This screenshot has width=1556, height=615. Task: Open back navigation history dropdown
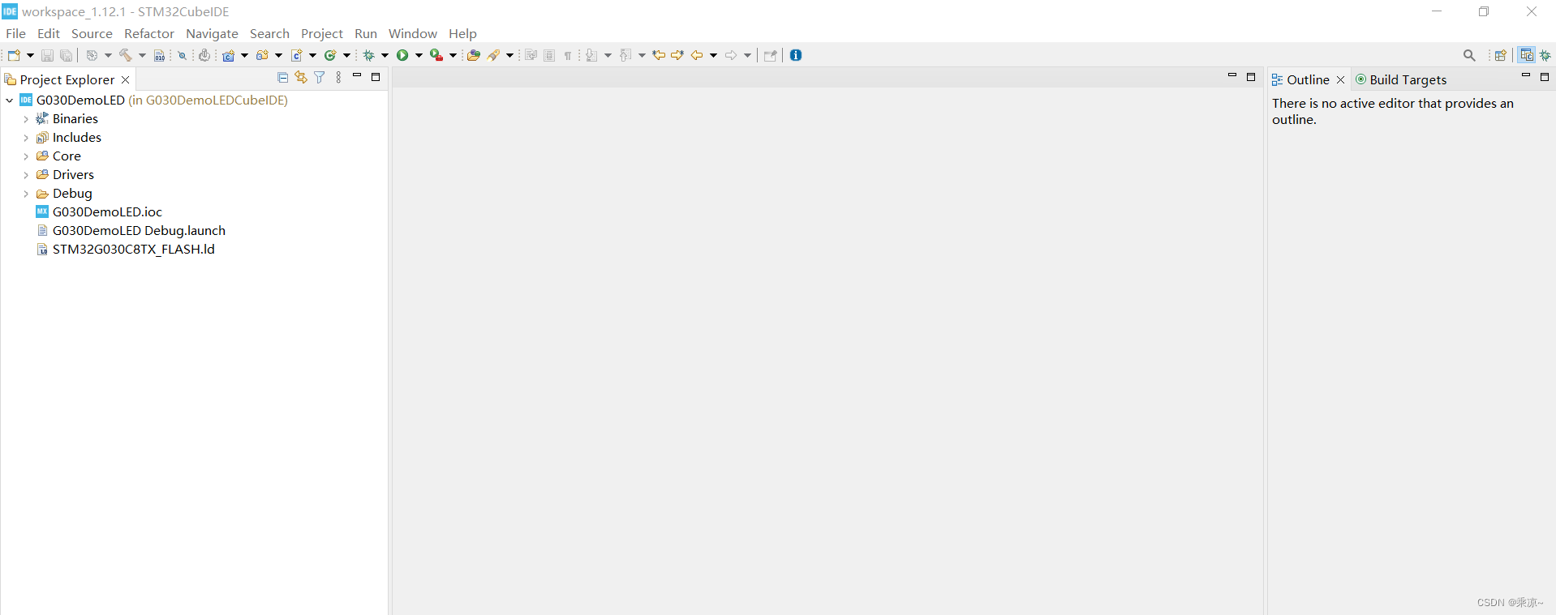tap(714, 56)
